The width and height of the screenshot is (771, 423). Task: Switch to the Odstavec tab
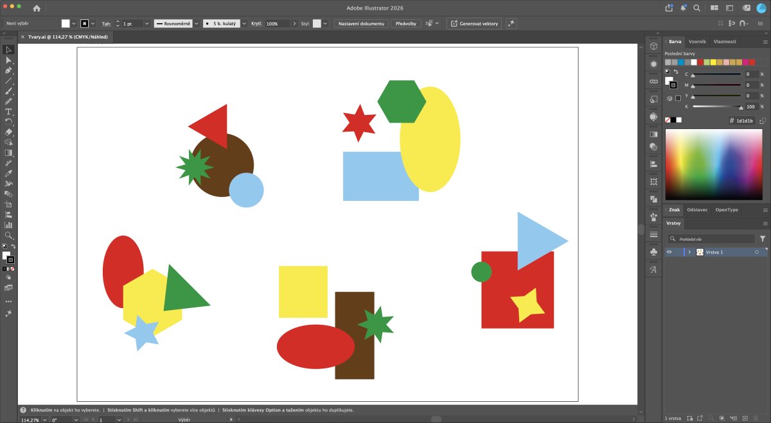click(697, 210)
